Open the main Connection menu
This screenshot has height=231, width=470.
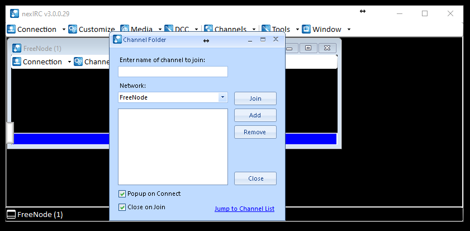pyautogui.click(x=37, y=30)
